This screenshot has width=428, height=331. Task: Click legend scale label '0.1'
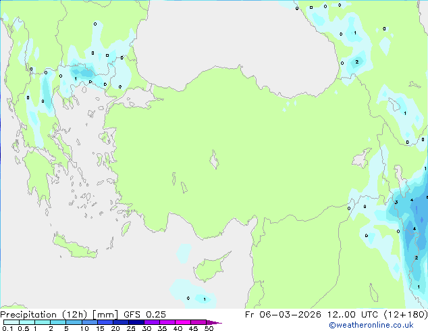pos(7,328)
